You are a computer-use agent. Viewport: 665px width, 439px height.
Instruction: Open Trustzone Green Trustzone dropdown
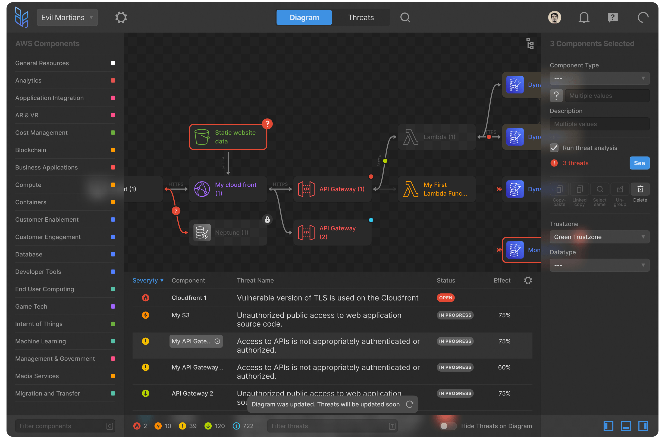pos(600,237)
